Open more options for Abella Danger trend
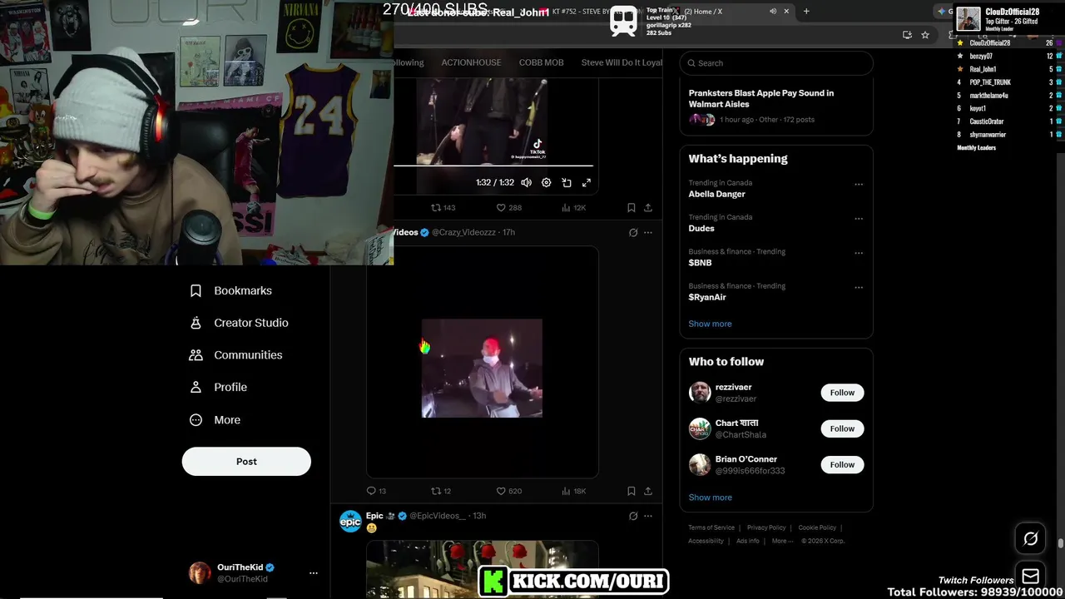 [x=859, y=185]
